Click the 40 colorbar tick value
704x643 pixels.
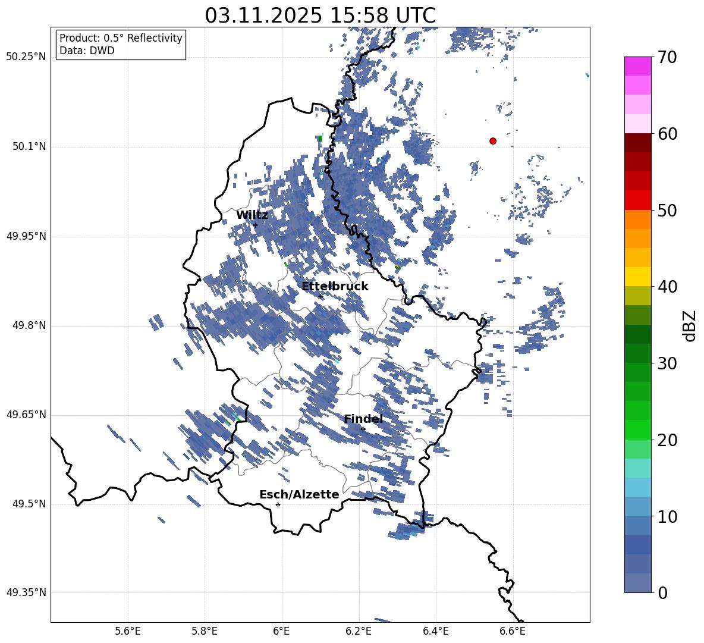667,287
